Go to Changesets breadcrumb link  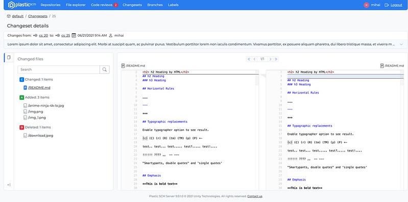(x=38, y=16)
